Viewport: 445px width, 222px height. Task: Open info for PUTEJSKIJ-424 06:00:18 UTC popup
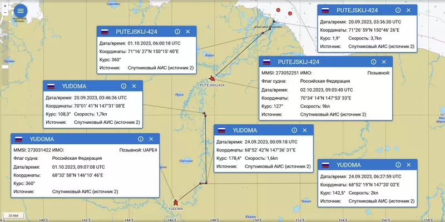(x=177, y=32)
